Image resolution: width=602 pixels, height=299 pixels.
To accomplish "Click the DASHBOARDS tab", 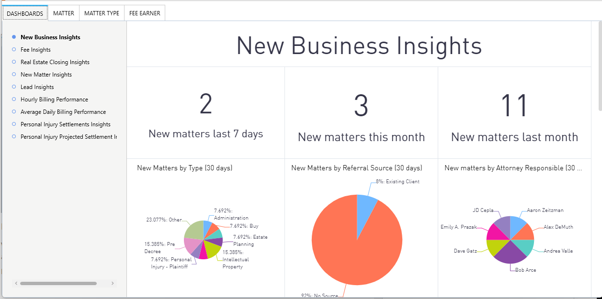I will tap(25, 13).
